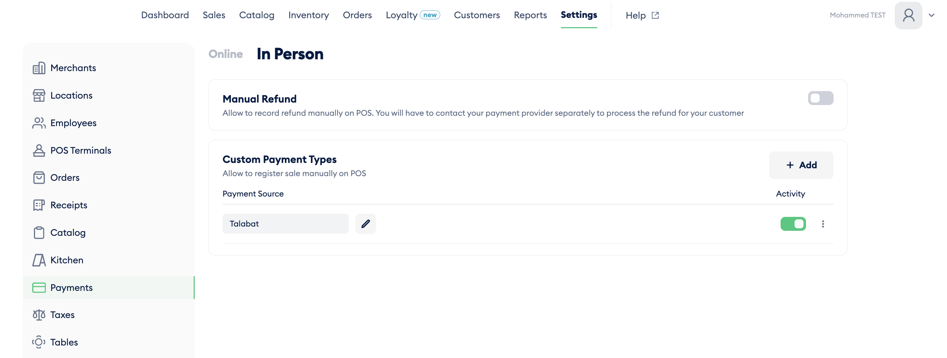Click the sidebar Catalog clipboard icon
947x358 pixels.
coord(39,233)
